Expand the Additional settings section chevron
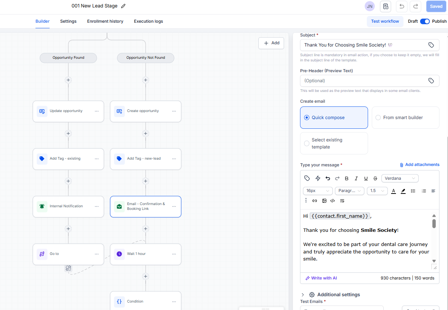This screenshot has width=448, height=310. pyautogui.click(x=303, y=295)
